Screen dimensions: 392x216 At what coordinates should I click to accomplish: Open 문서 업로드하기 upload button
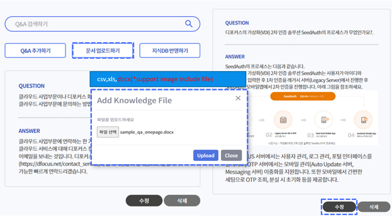[x=103, y=50]
